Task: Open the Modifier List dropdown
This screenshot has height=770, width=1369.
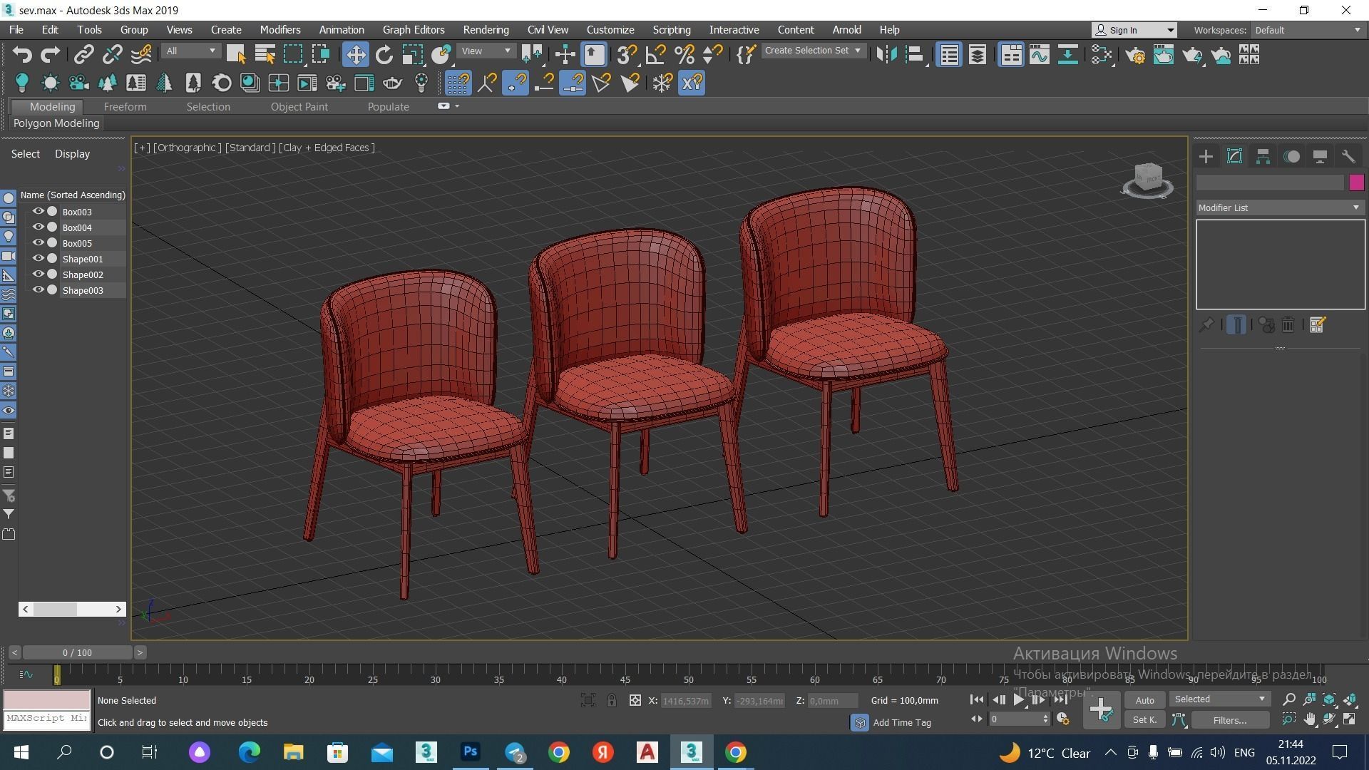Action: (1280, 207)
